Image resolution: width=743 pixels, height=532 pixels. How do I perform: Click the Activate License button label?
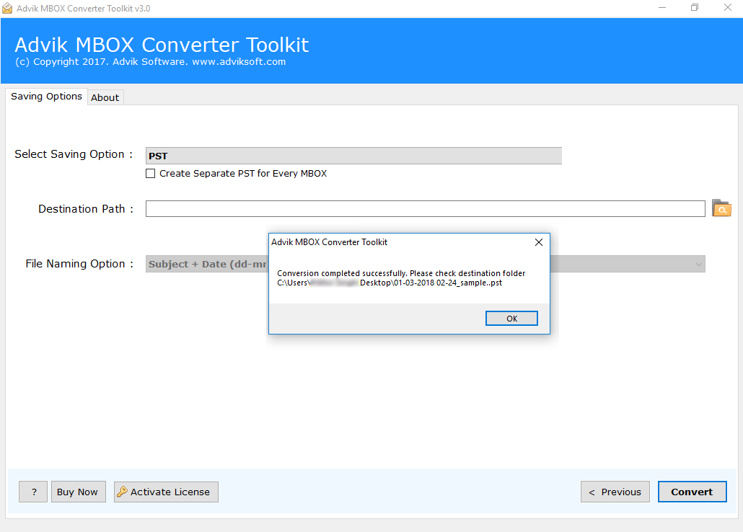[x=170, y=492]
